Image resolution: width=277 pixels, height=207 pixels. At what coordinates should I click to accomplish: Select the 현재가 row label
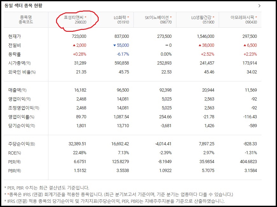click(x=14, y=37)
